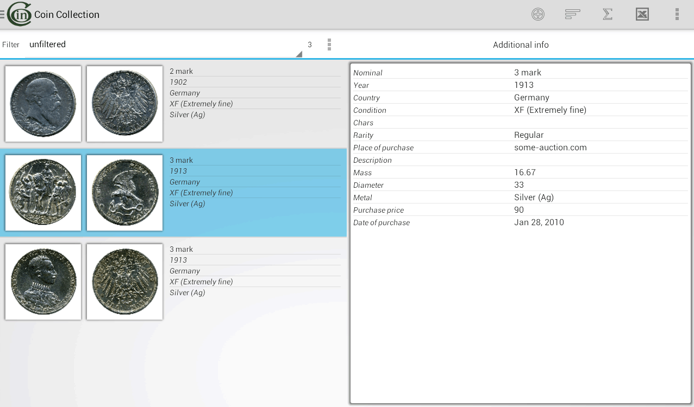
Task: Open the sort list icon
Action: 572,15
